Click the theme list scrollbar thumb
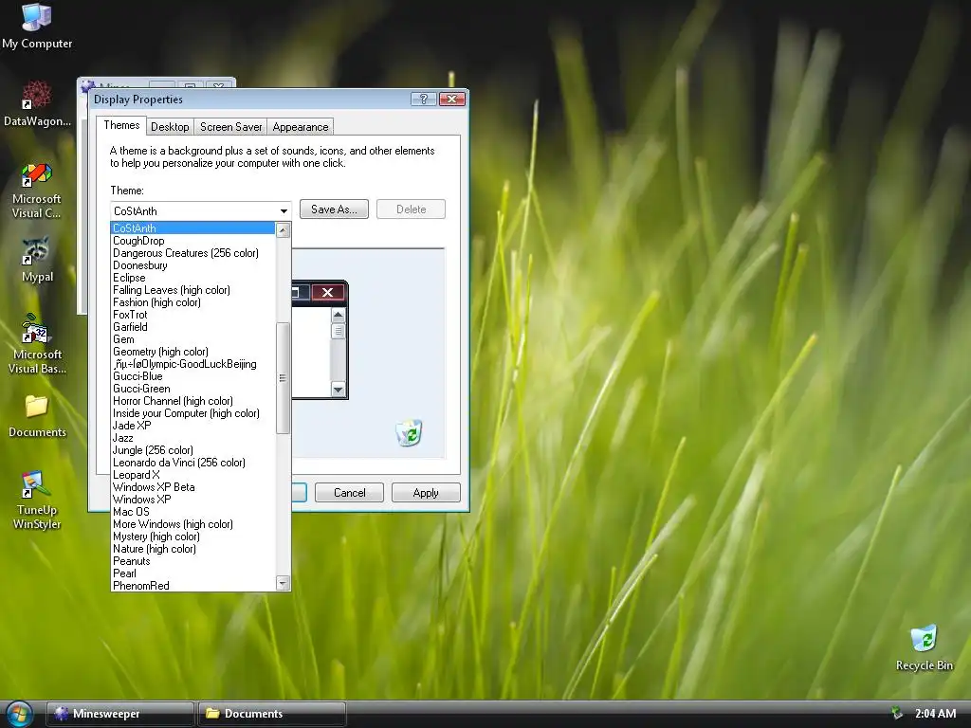The height and width of the screenshot is (728, 971). pos(283,378)
